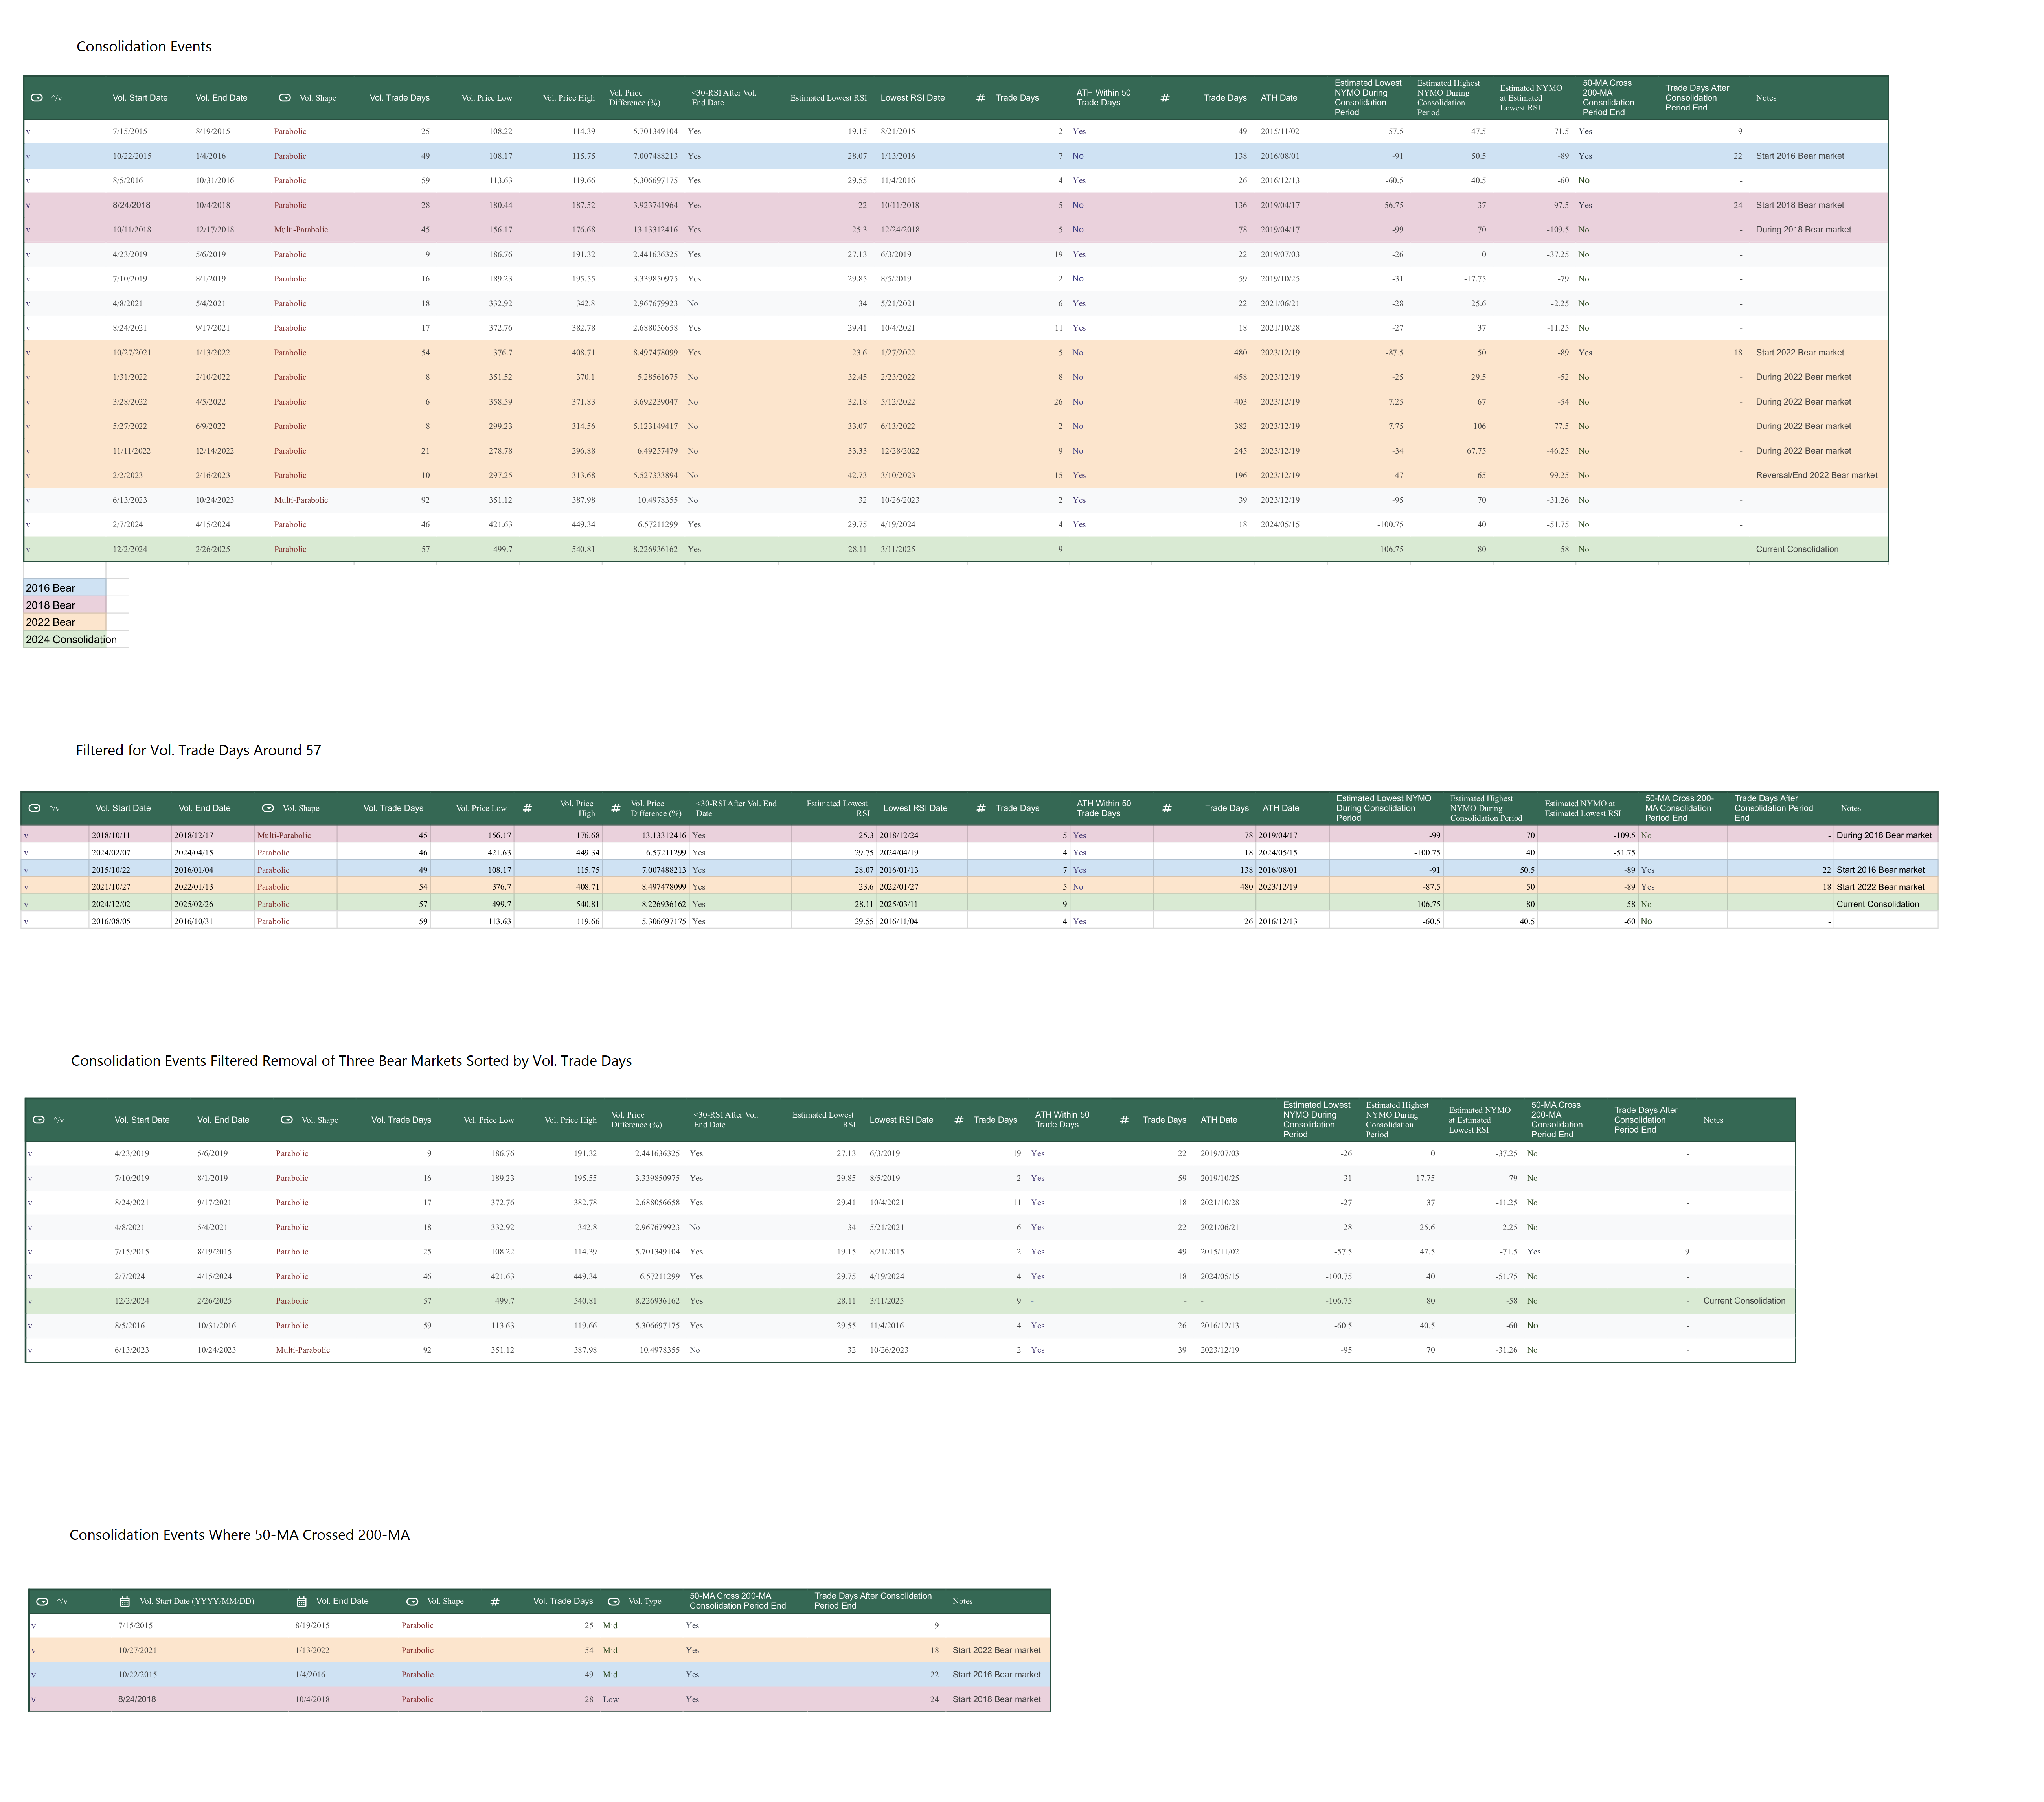Click the # icon right of Lowest RSI Date in top table
Viewport: 2044px width, 1802px height.
(981, 98)
